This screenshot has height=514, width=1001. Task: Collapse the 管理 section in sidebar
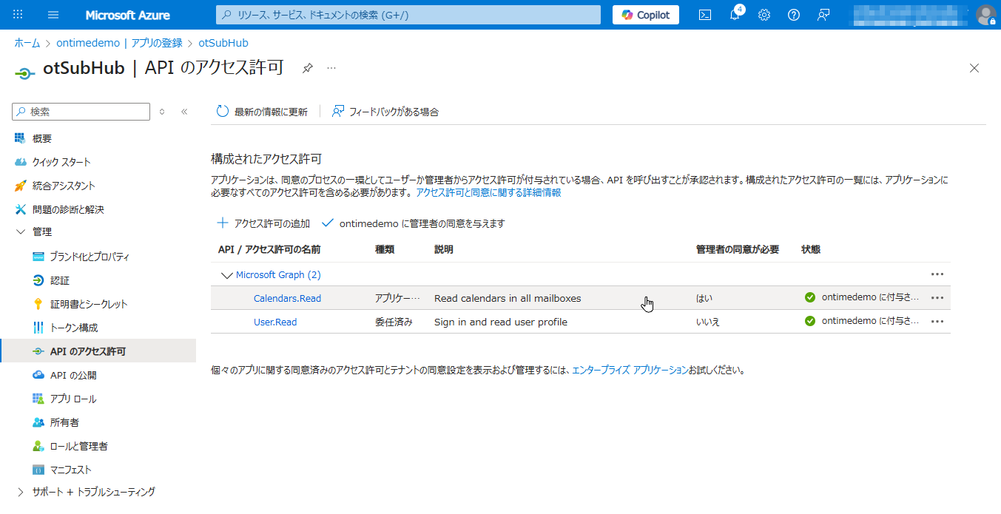click(x=20, y=232)
